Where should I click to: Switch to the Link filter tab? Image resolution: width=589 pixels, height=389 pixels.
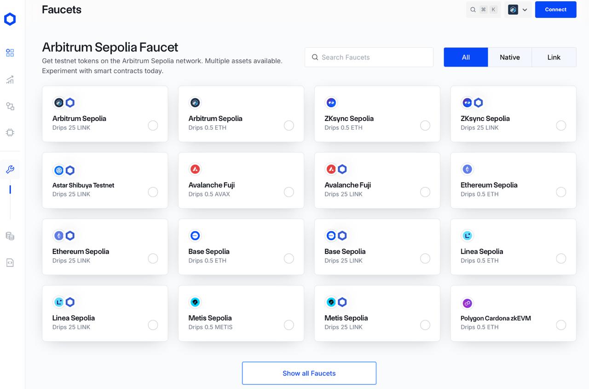point(554,57)
